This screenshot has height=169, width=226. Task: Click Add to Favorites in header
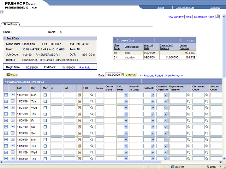[x=185, y=7]
